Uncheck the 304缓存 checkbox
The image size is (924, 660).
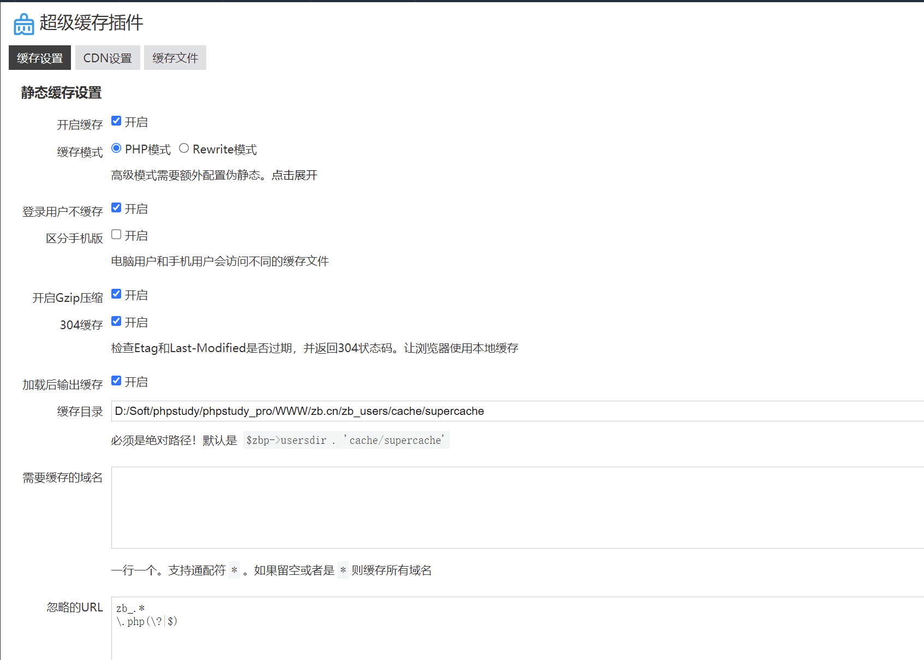coord(116,321)
